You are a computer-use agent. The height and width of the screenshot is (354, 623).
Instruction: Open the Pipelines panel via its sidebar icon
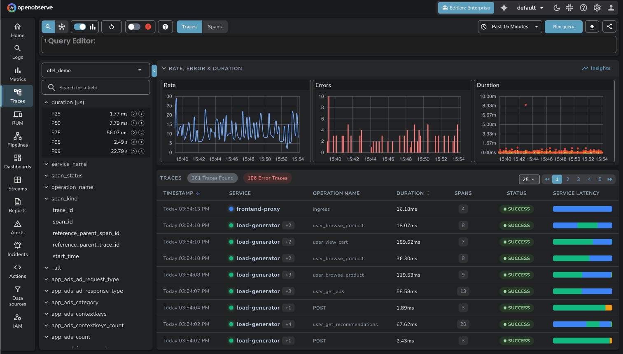(x=17, y=139)
